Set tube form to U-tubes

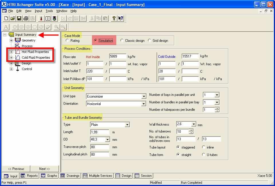click(x=204, y=155)
